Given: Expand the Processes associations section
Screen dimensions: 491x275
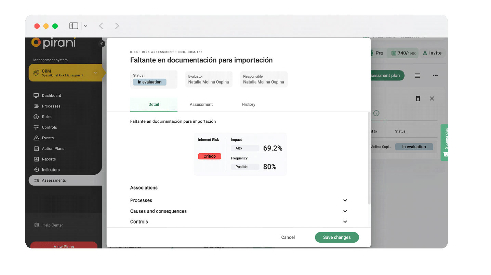Looking at the screenshot, I should click(345, 200).
